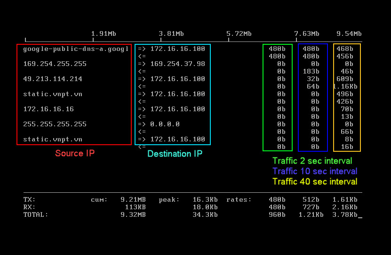Screen dimensions: 391x255
Task: Click the 66b traffic value
Action: point(347,132)
